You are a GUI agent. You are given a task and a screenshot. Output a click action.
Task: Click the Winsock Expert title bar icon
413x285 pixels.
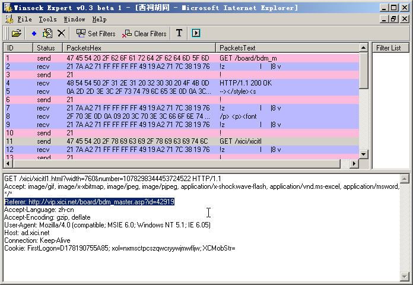click(x=8, y=8)
